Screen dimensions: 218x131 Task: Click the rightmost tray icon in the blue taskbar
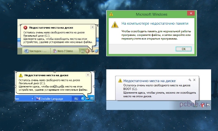click(x=92, y=98)
